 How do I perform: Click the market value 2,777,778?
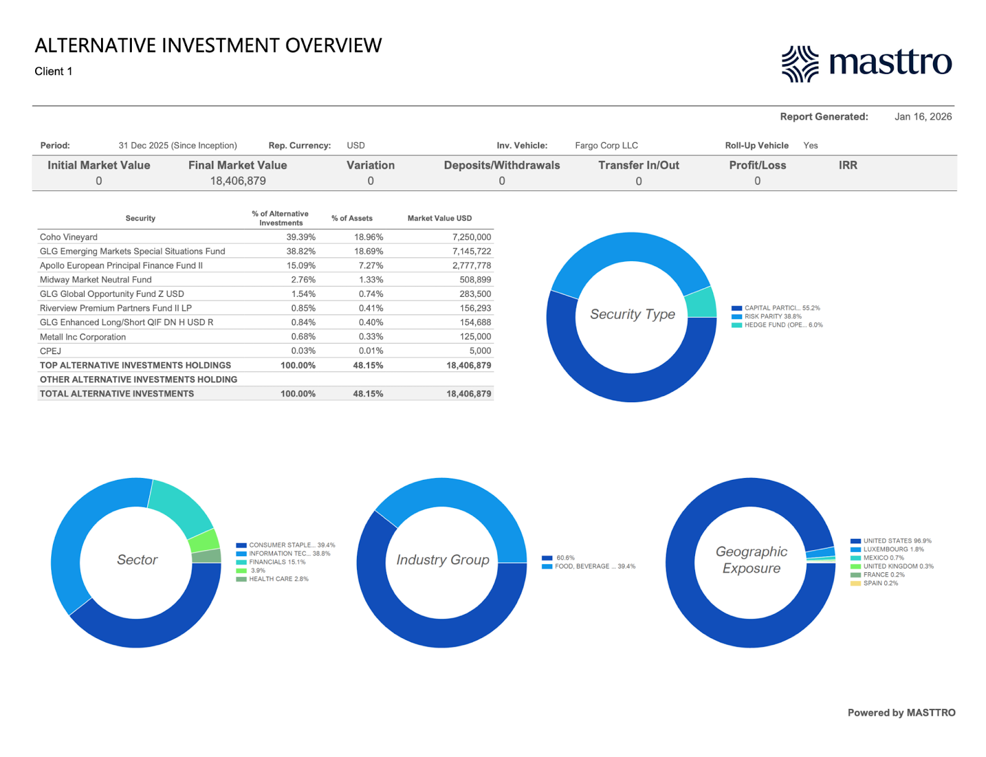[472, 265]
